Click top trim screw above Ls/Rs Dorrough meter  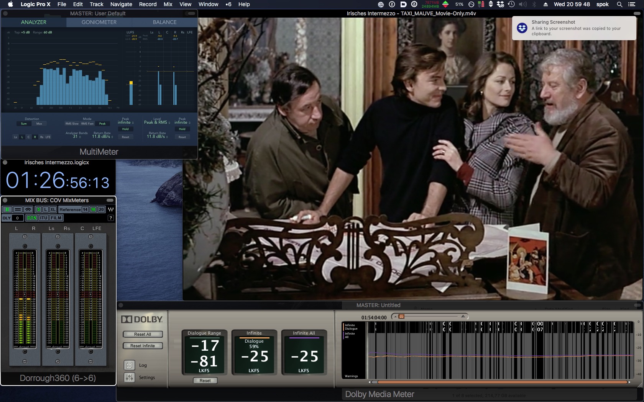pos(58,237)
